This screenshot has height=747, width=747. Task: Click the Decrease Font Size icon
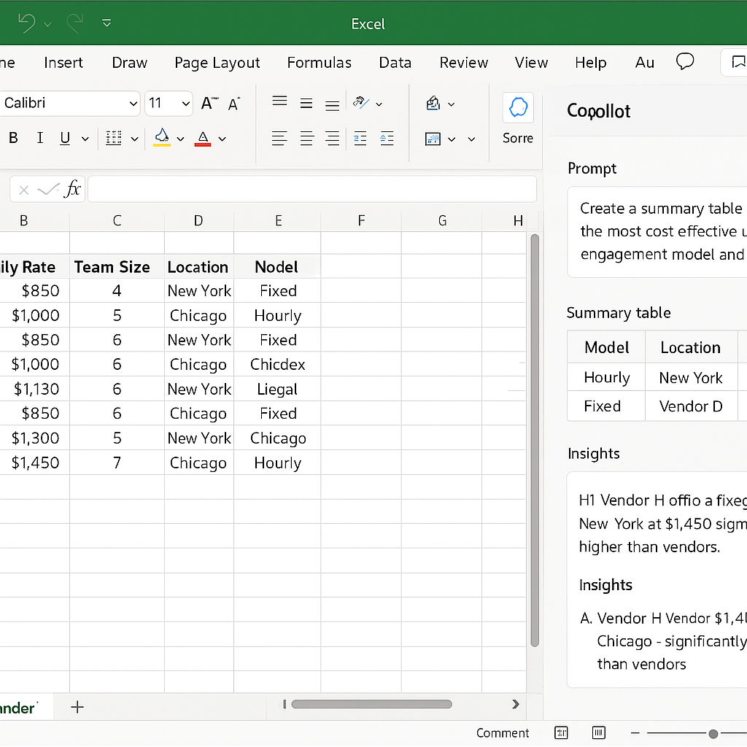(233, 104)
